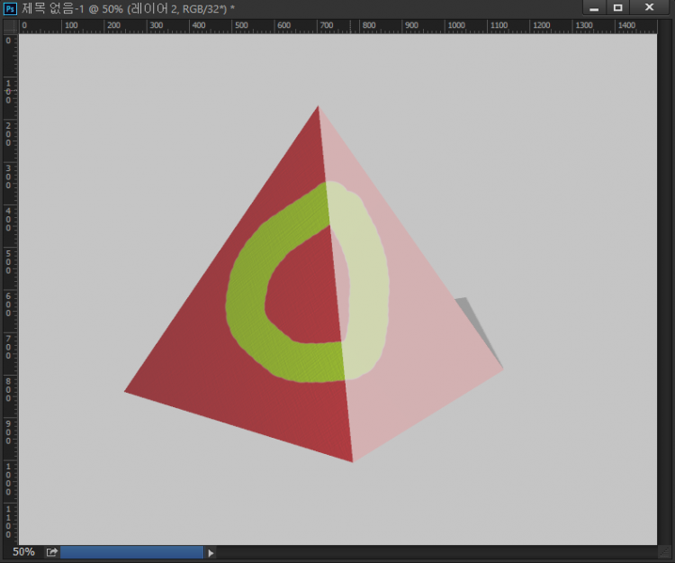
Task: Click the window resize grip at bottom-right
Action: click(x=664, y=552)
